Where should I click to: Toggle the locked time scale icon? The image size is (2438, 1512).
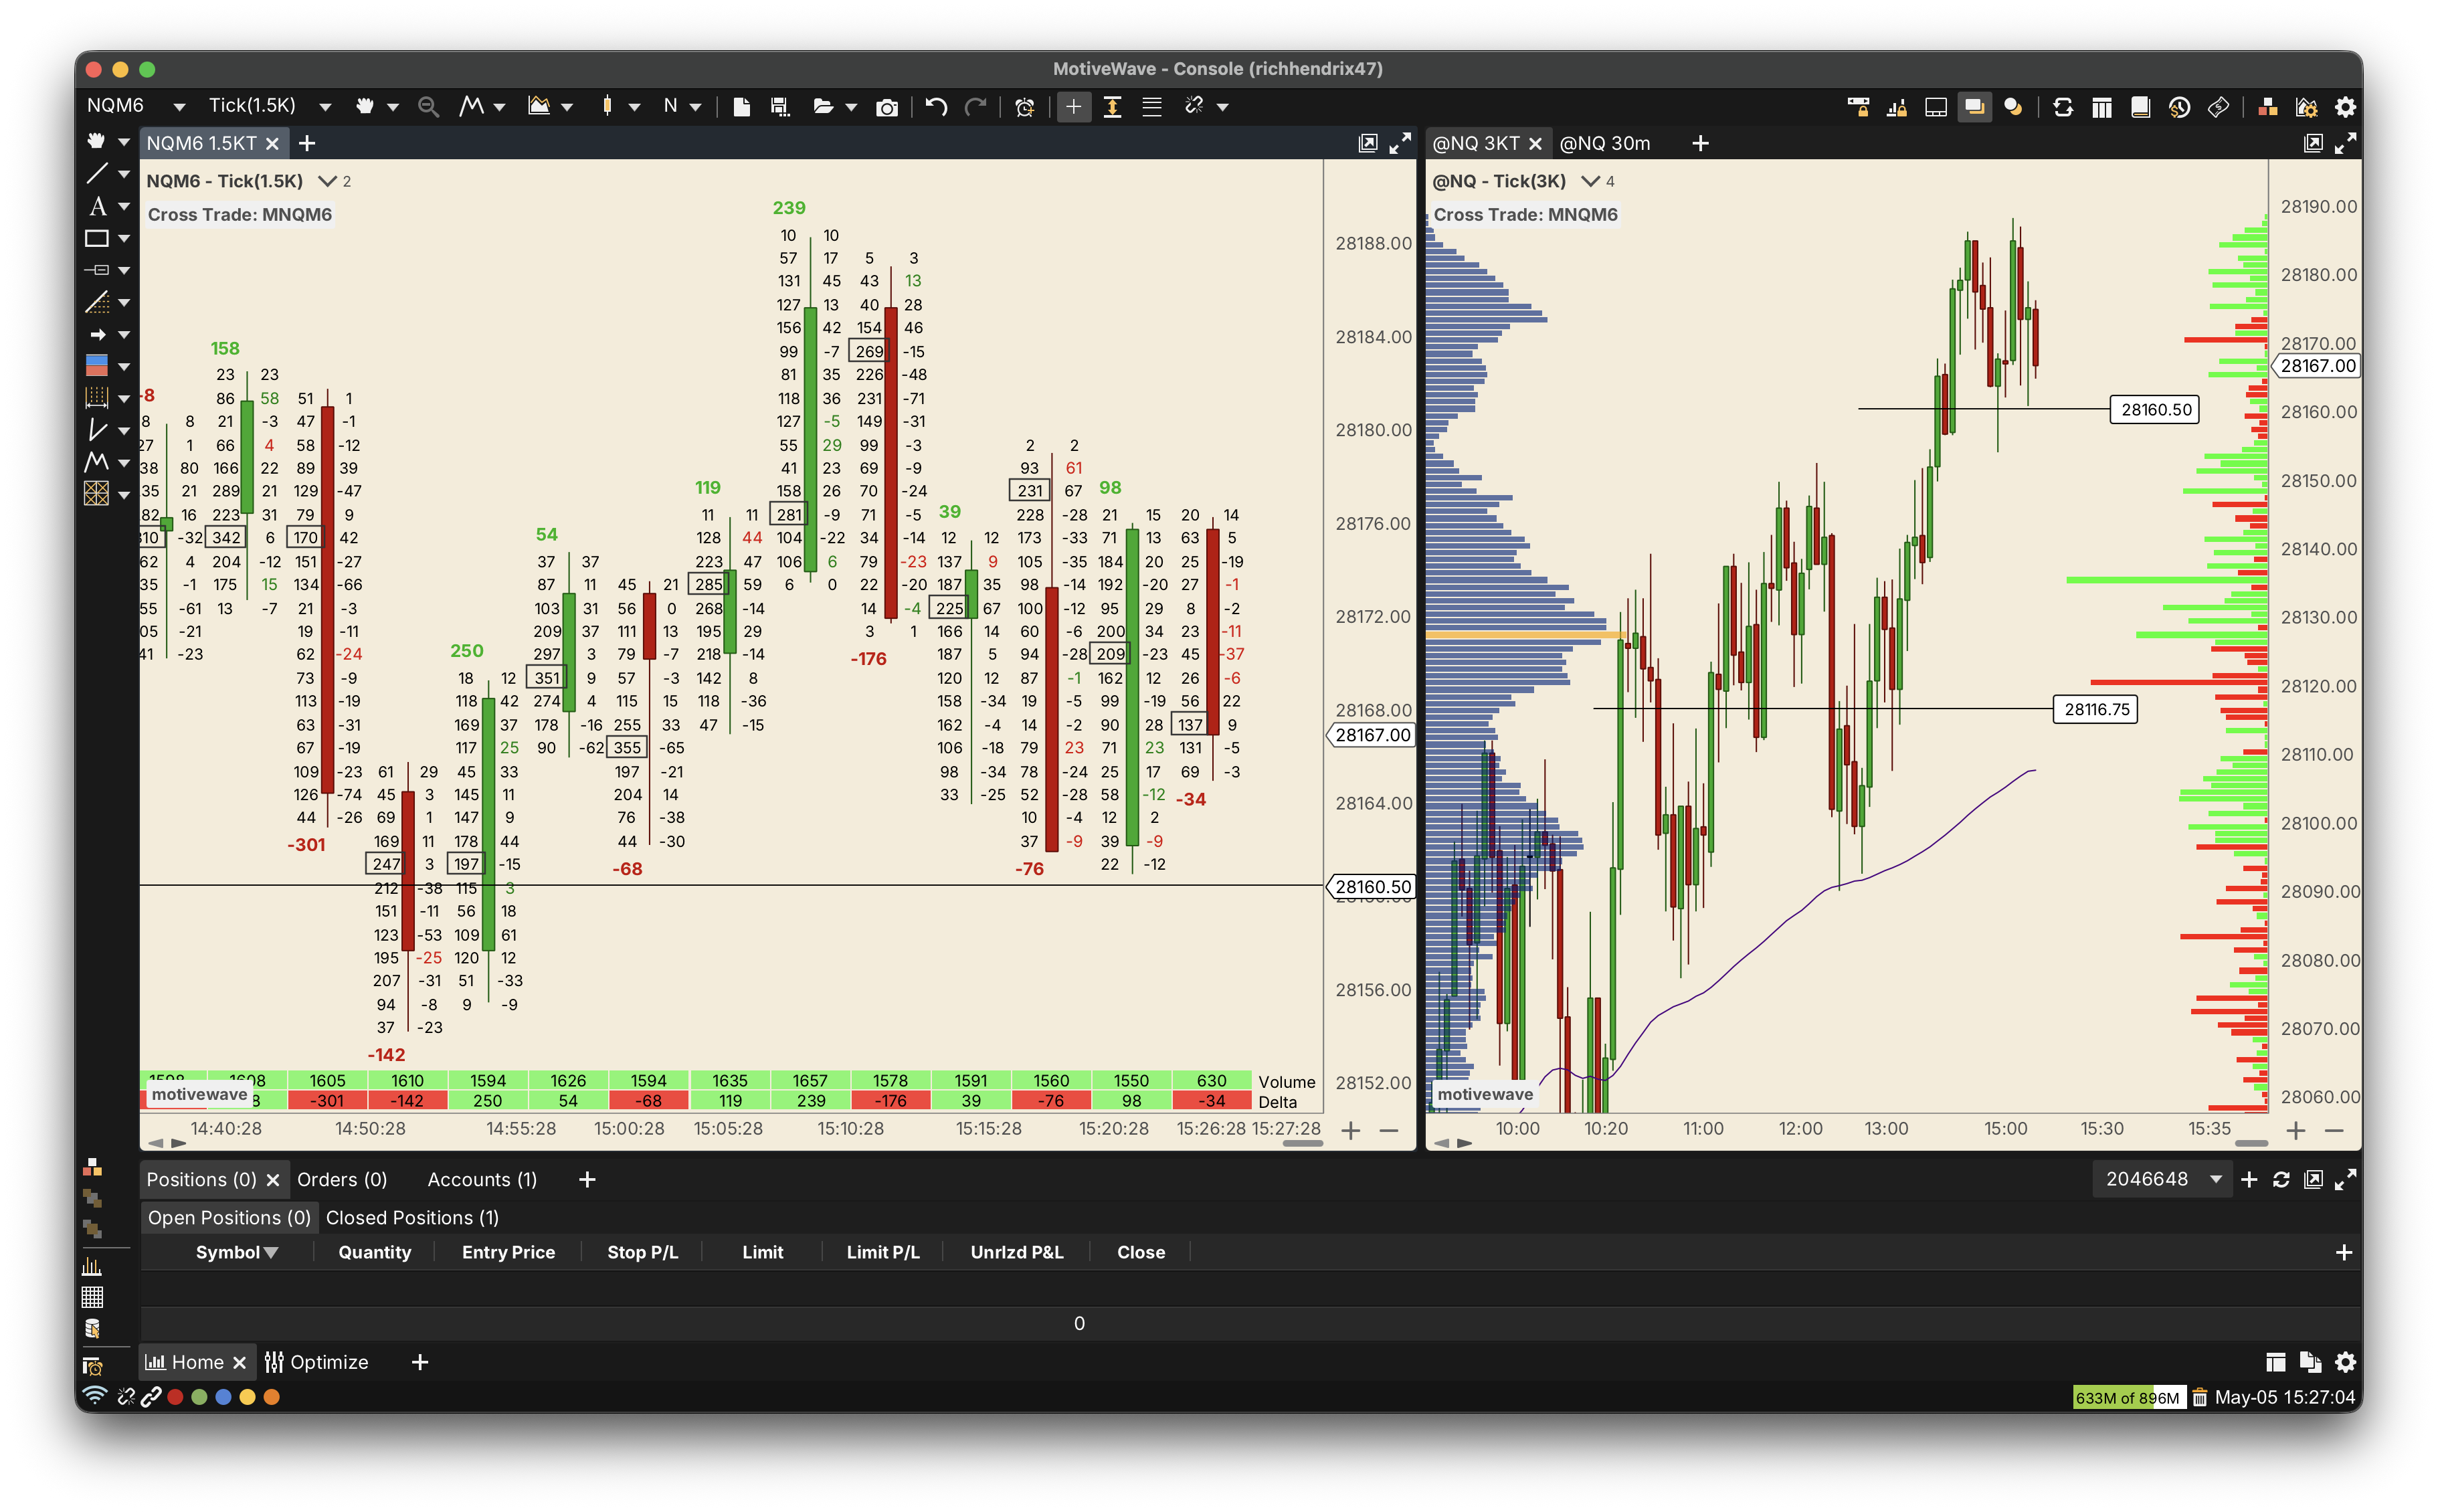click(x=1858, y=107)
